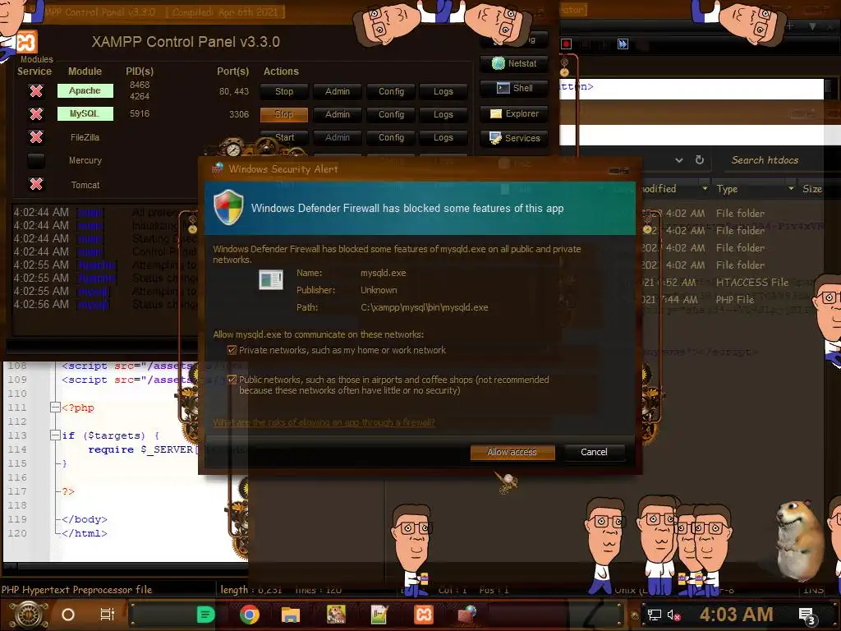Click line number 120 in the editor
This screenshot has height=631, width=841.
click(x=17, y=533)
